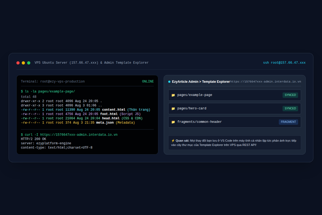Click SYNCED badge on pages/example-page
The height and width of the screenshot is (215, 322).
tap(290, 95)
